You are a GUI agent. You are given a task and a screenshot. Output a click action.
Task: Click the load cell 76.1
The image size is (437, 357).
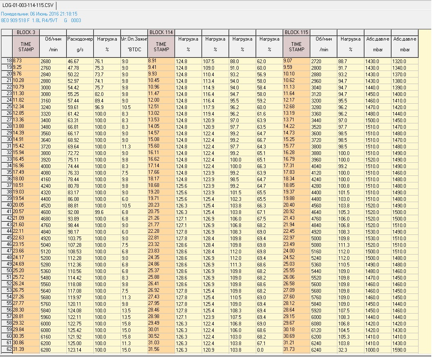click(107, 61)
